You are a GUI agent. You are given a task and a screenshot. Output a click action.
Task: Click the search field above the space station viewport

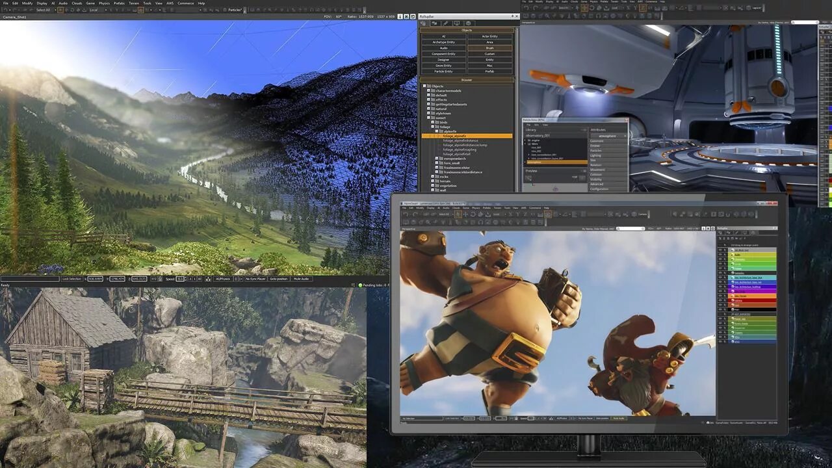[805, 23]
